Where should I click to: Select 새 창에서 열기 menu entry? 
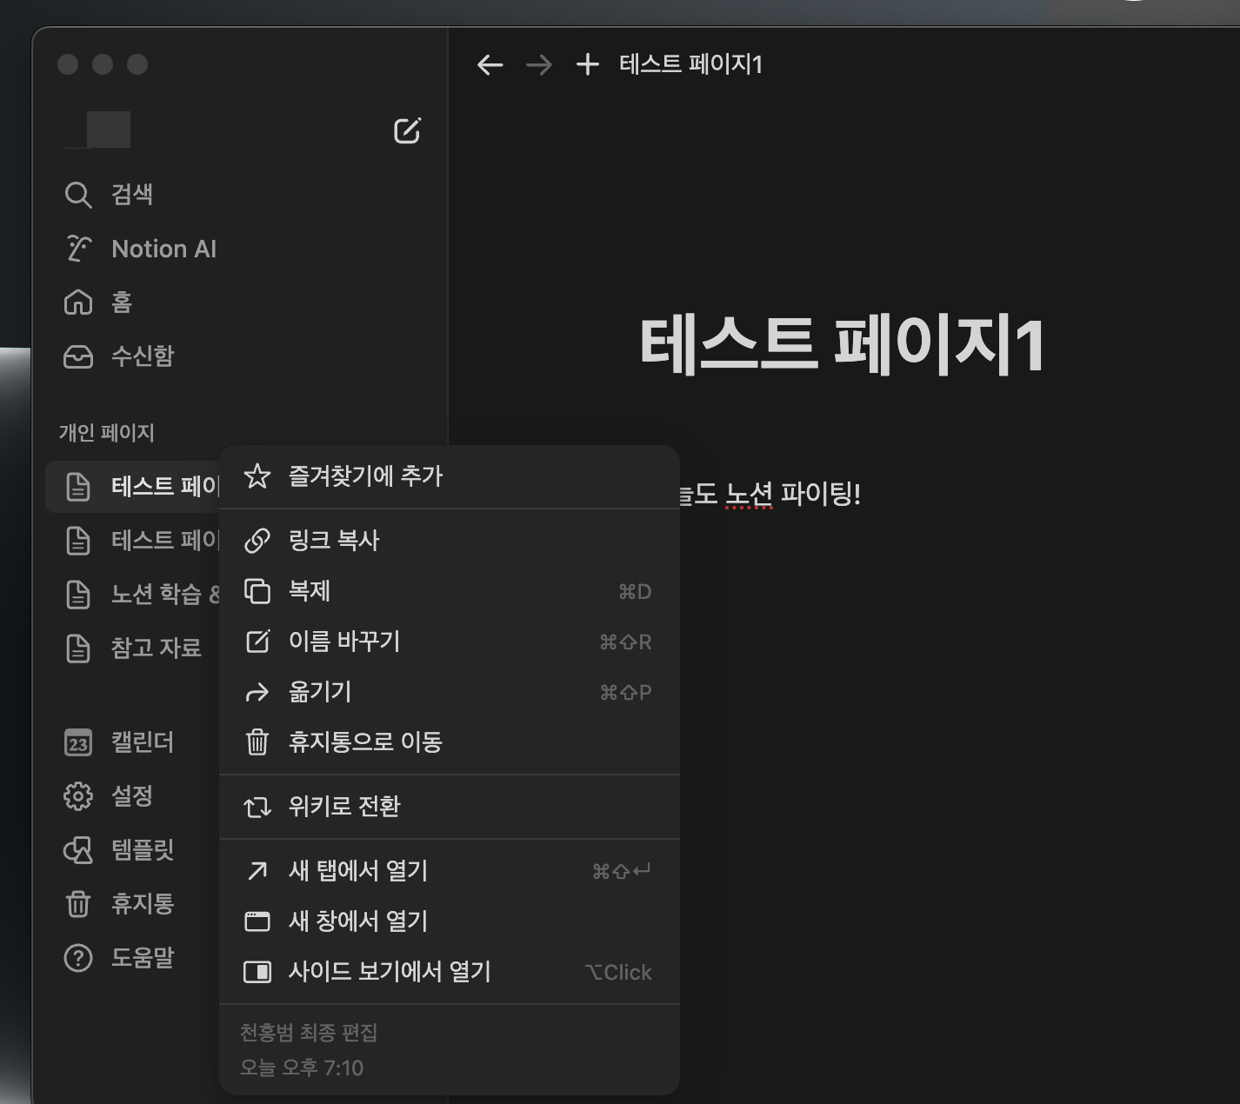(x=449, y=921)
